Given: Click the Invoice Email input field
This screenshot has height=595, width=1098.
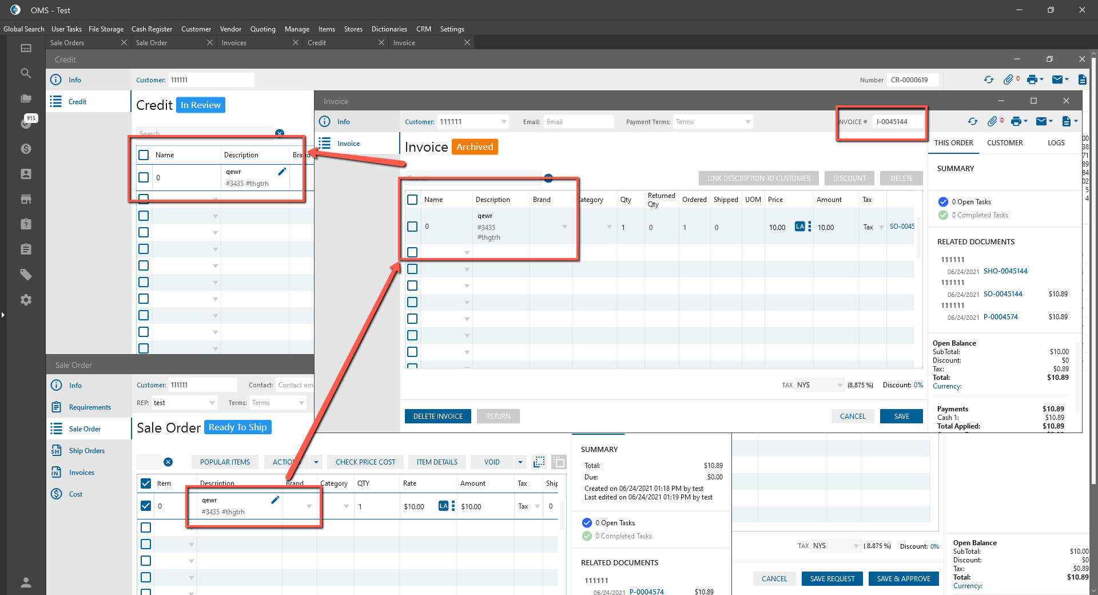Looking at the screenshot, I should 579,122.
